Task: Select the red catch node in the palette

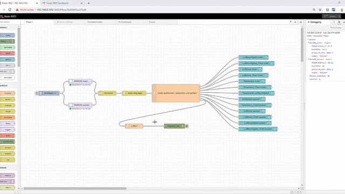Action: [x=8, y=53]
